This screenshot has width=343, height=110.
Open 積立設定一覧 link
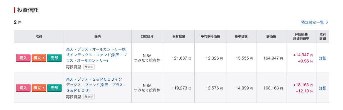pyautogui.click(x=312, y=22)
